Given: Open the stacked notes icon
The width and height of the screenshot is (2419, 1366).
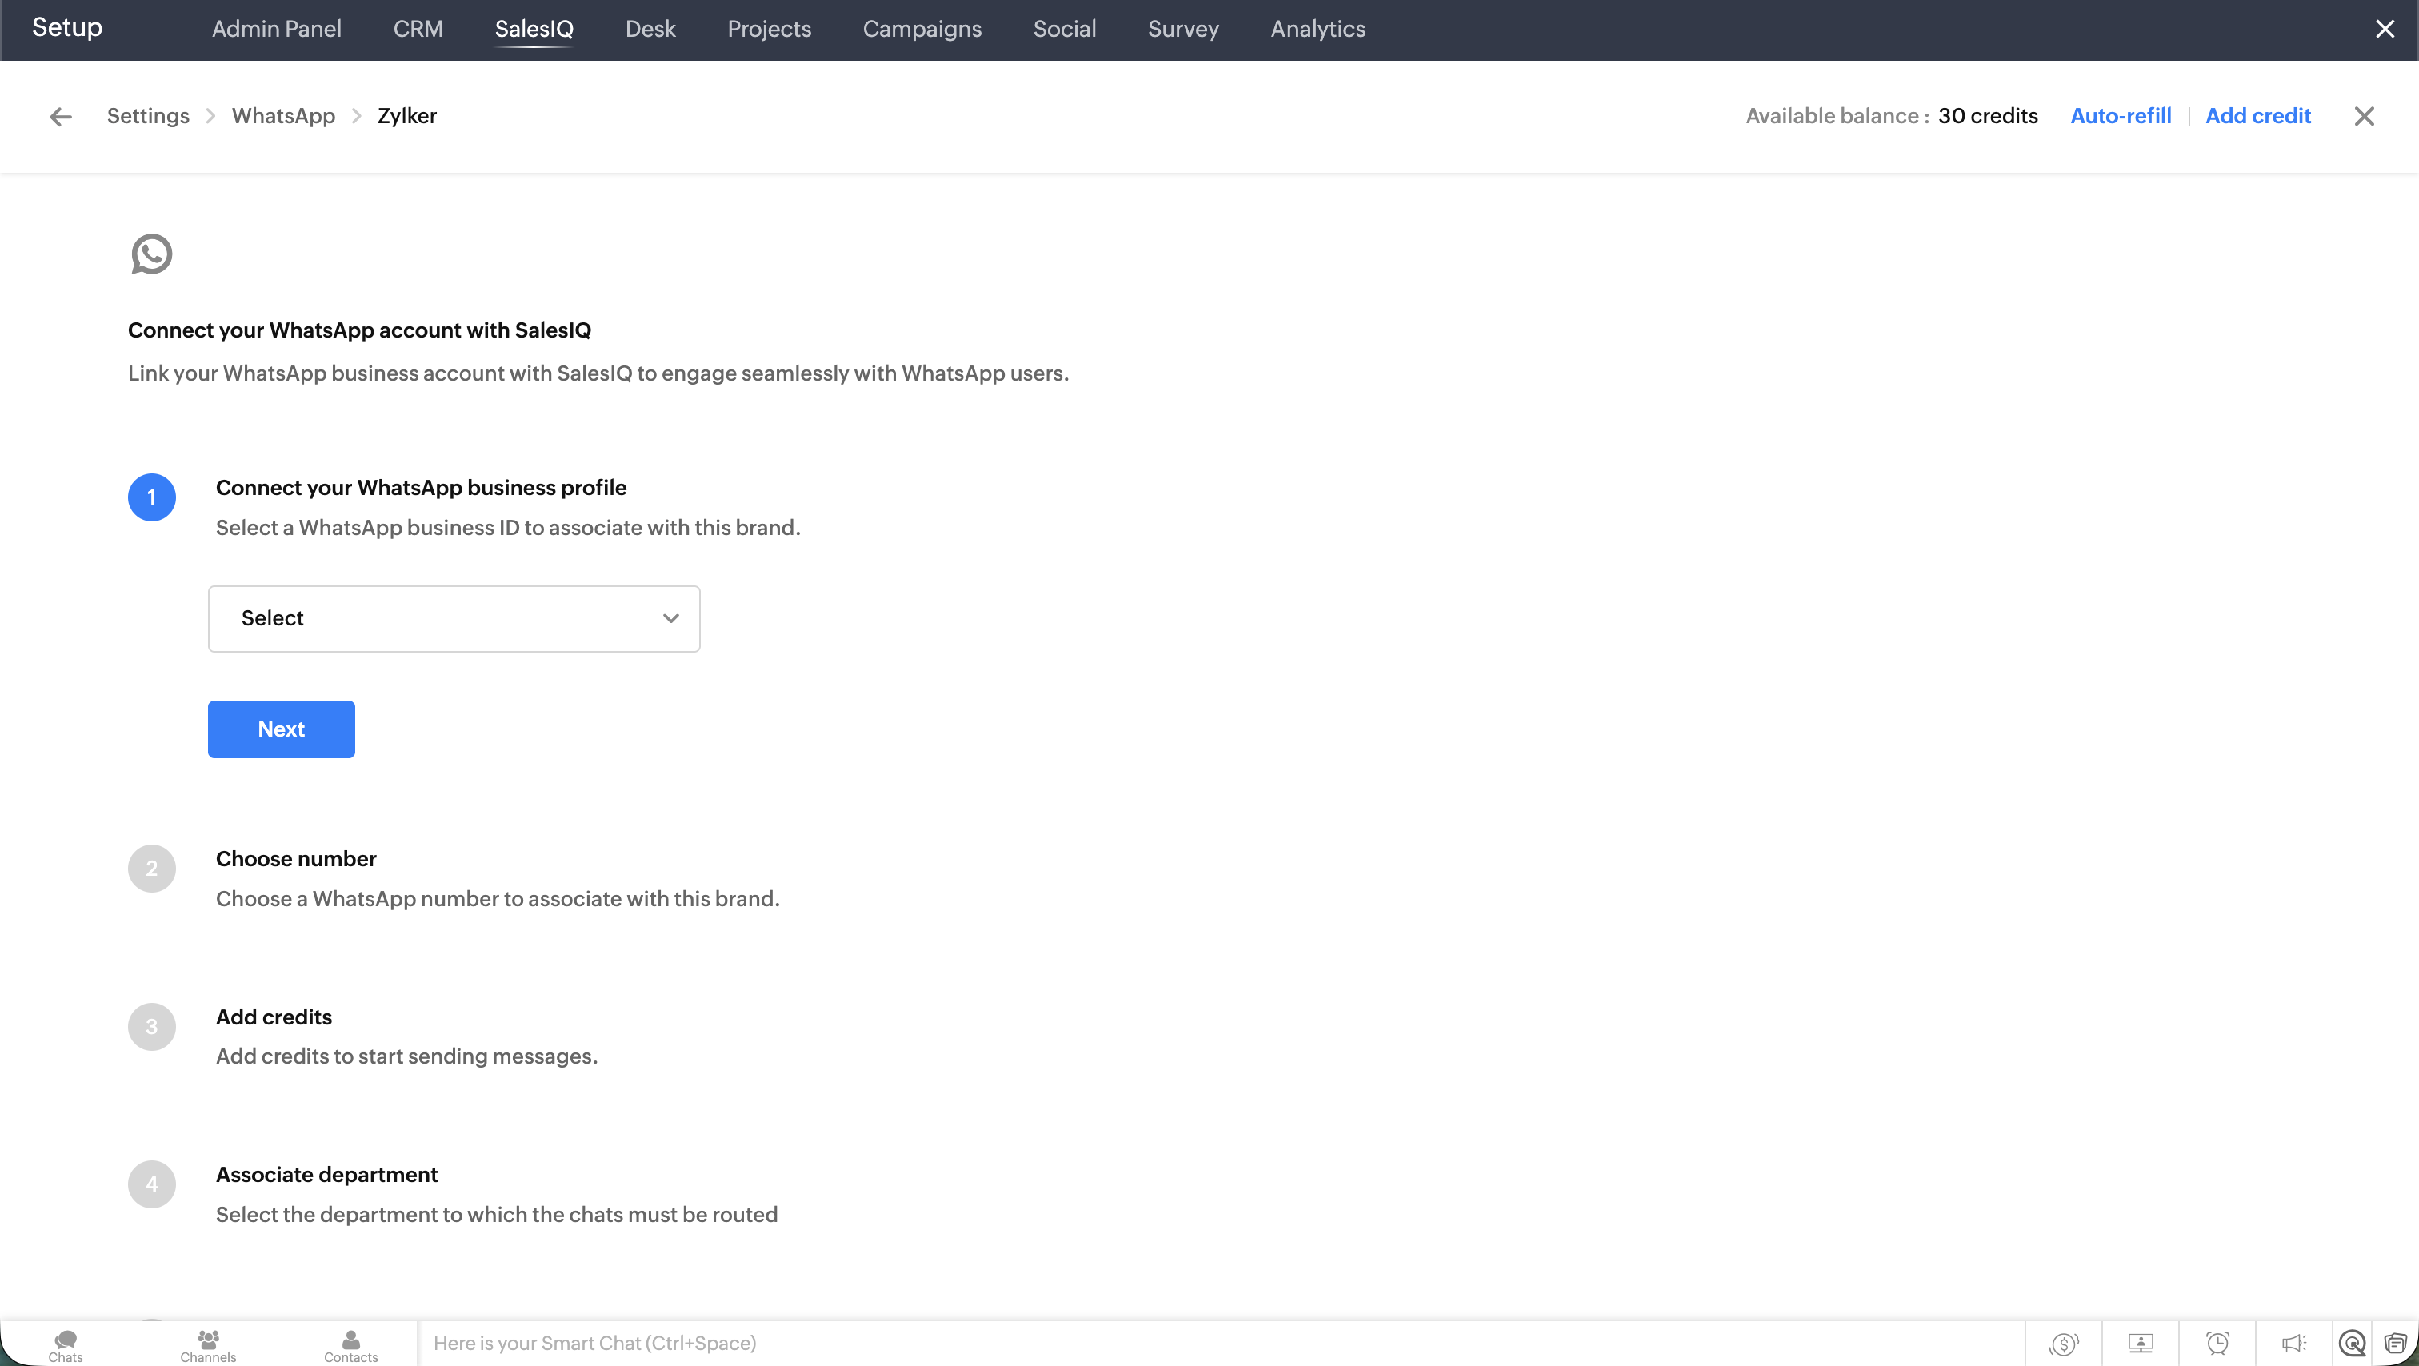Looking at the screenshot, I should click(x=2396, y=1344).
